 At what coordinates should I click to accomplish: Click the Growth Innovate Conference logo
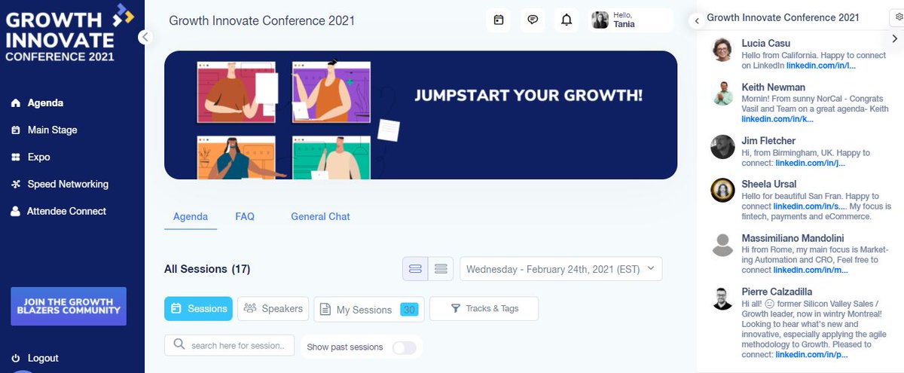click(69, 34)
